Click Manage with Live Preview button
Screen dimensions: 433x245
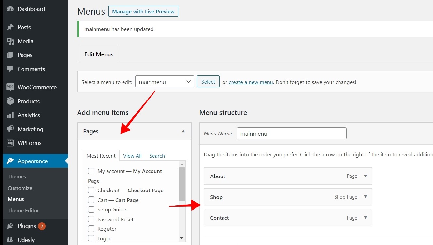click(x=143, y=11)
